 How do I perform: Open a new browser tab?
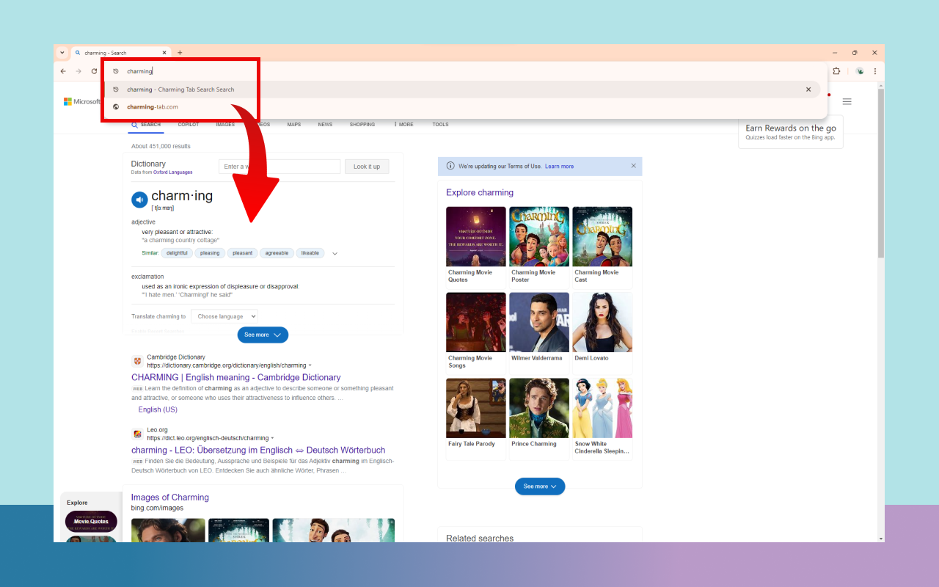(180, 53)
